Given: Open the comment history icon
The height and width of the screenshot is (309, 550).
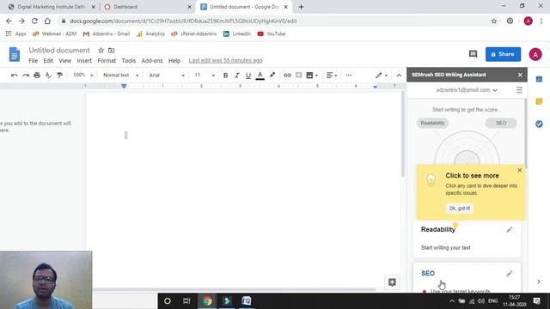Looking at the screenshot, I should coord(473,54).
